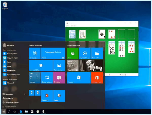
Task: Click Завершение работы power option
Action: 11,102
